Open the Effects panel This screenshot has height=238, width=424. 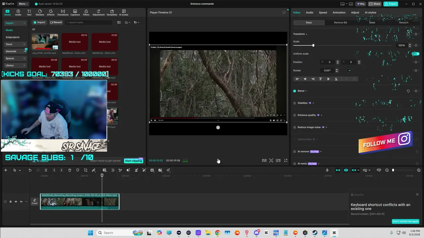pyautogui.click(x=51, y=13)
